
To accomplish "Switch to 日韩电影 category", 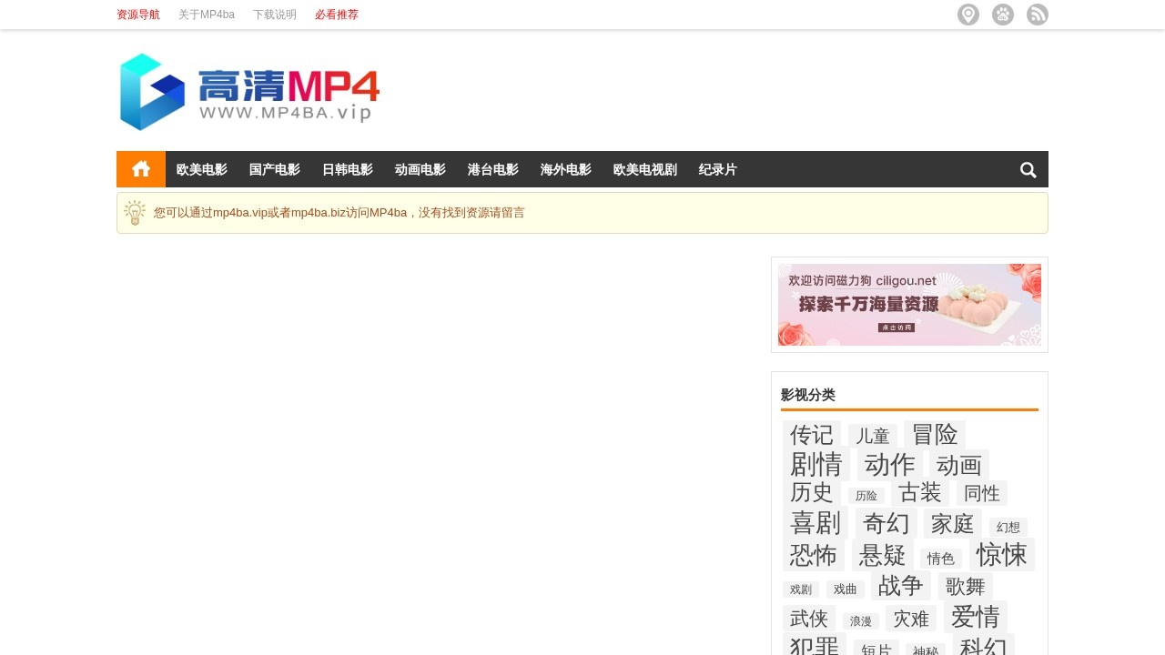I will point(347,169).
